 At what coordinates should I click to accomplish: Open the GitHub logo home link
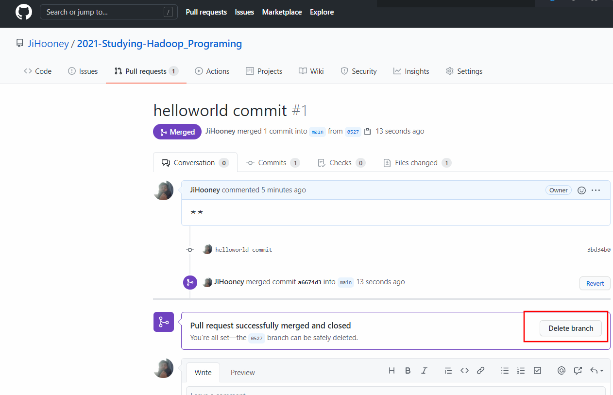click(x=23, y=12)
